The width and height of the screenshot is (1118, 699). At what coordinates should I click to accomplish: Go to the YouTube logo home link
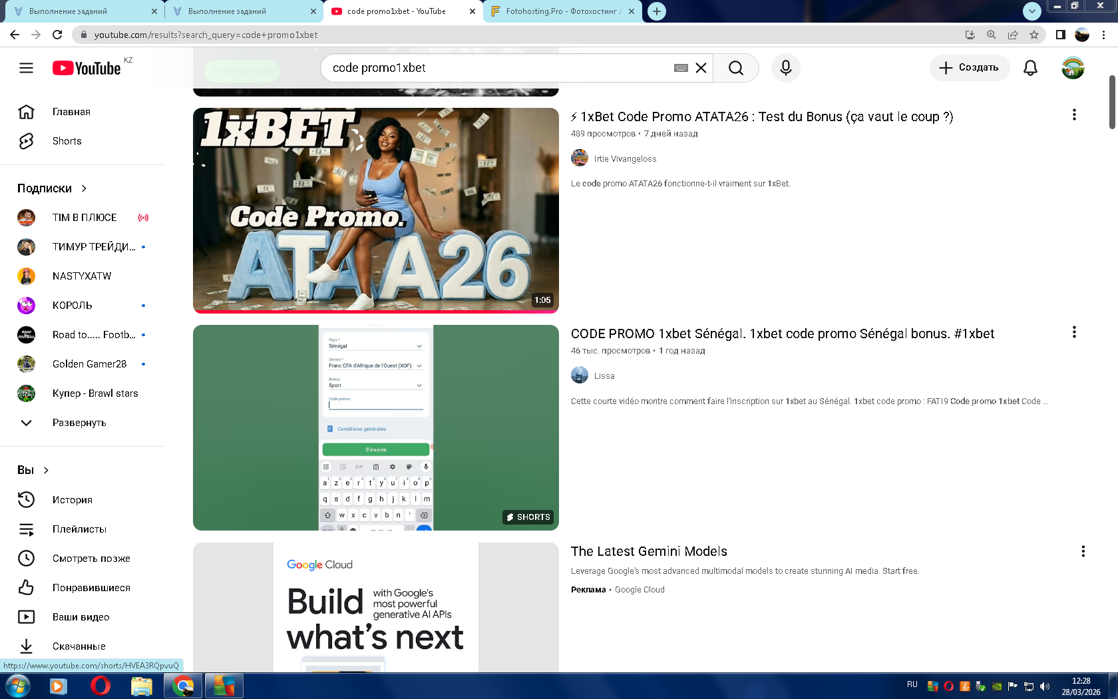click(x=87, y=68)
